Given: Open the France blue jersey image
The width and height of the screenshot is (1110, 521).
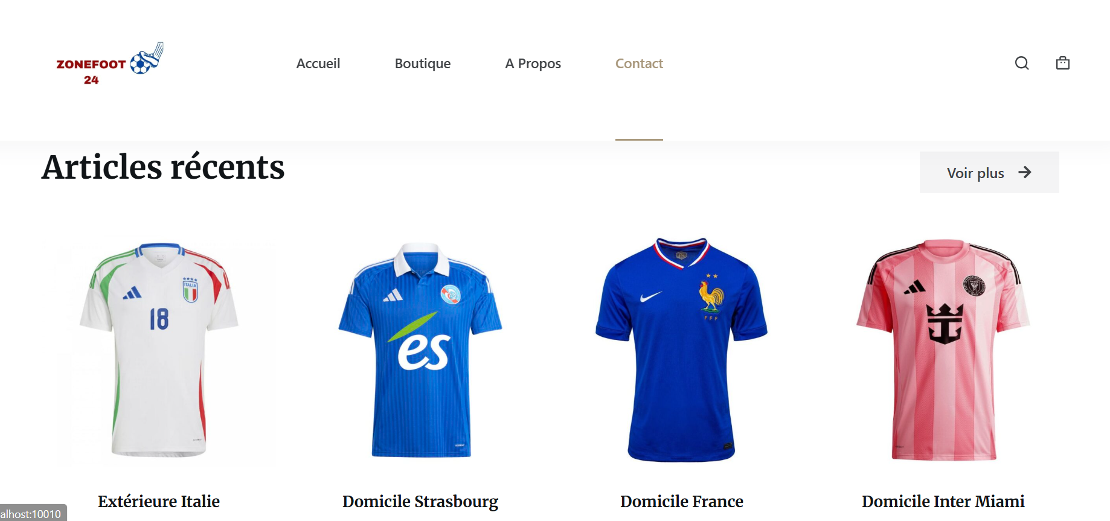Looking at the screenshot, I should pyautogui.click(x=682, y=350).
